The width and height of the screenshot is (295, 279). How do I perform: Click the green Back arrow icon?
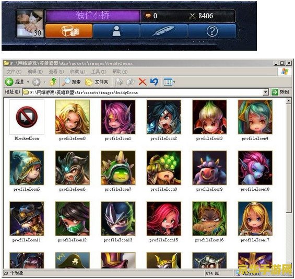point(9,82)
